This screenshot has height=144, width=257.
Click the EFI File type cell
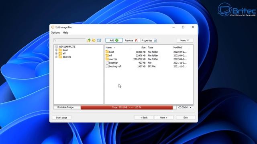tap(152, 66)
